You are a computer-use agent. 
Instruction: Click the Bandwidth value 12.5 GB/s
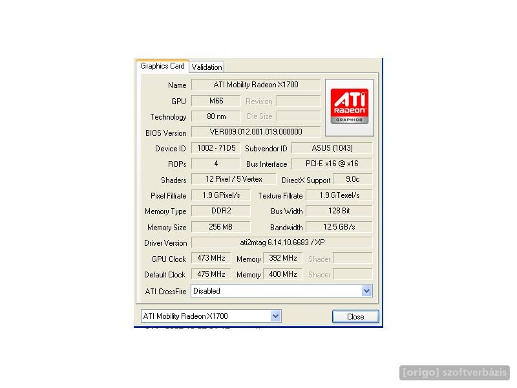(339, 227)
